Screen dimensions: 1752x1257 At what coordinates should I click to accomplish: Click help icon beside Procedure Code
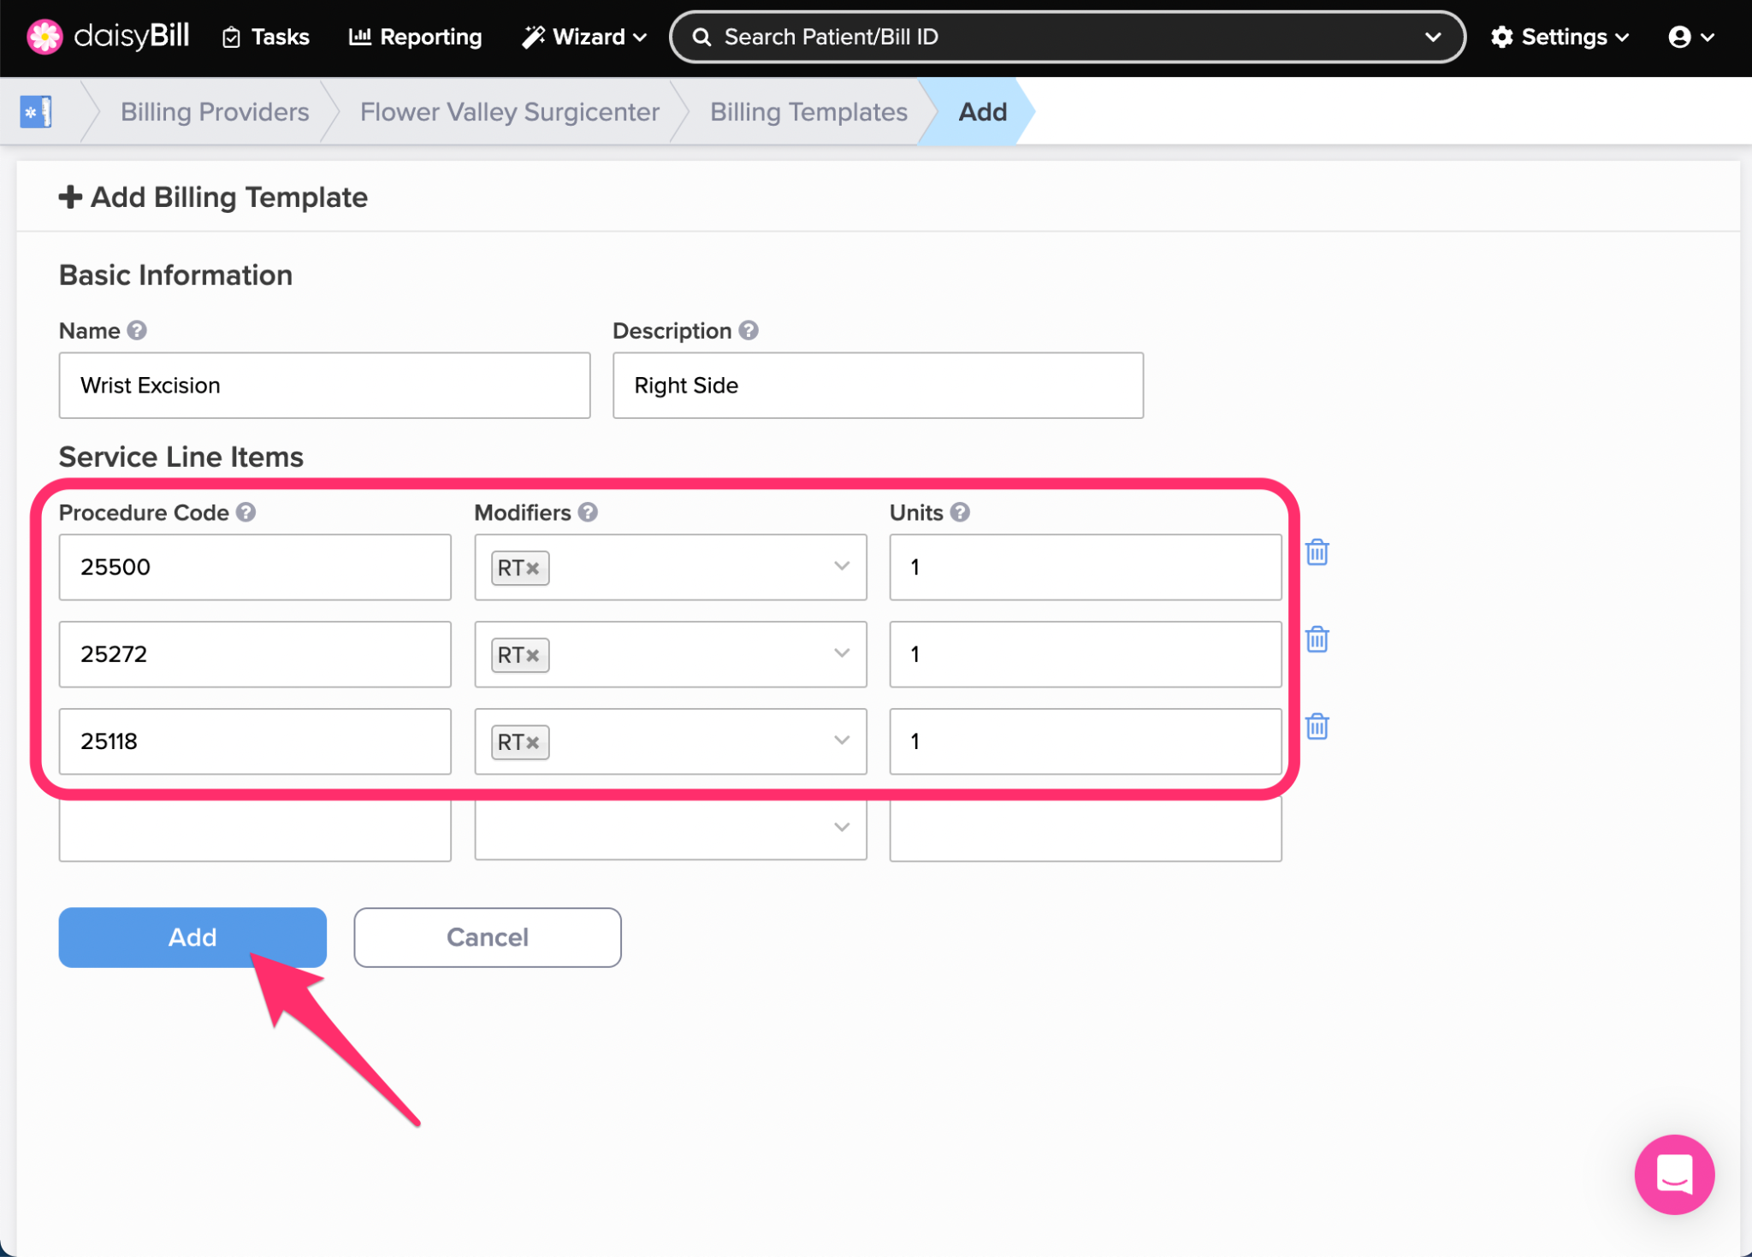pos(246,512)
